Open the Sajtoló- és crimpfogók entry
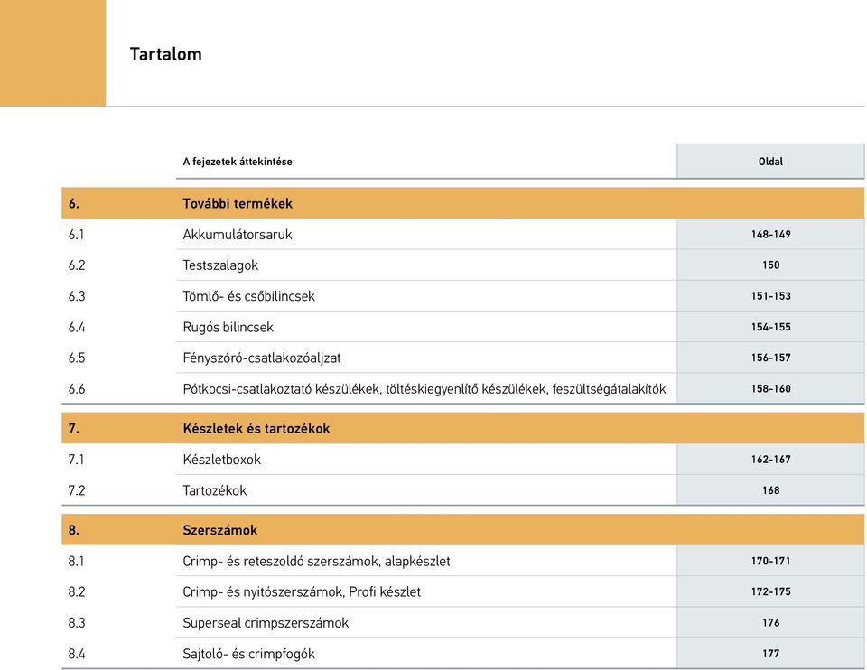Image resolution: width=867 pixels, height=670 pixels. (249, 654)
